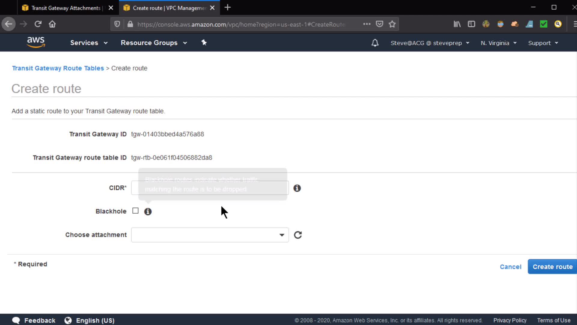Reload the browser page
Screen dimensions: 577x325
[38, 24]
